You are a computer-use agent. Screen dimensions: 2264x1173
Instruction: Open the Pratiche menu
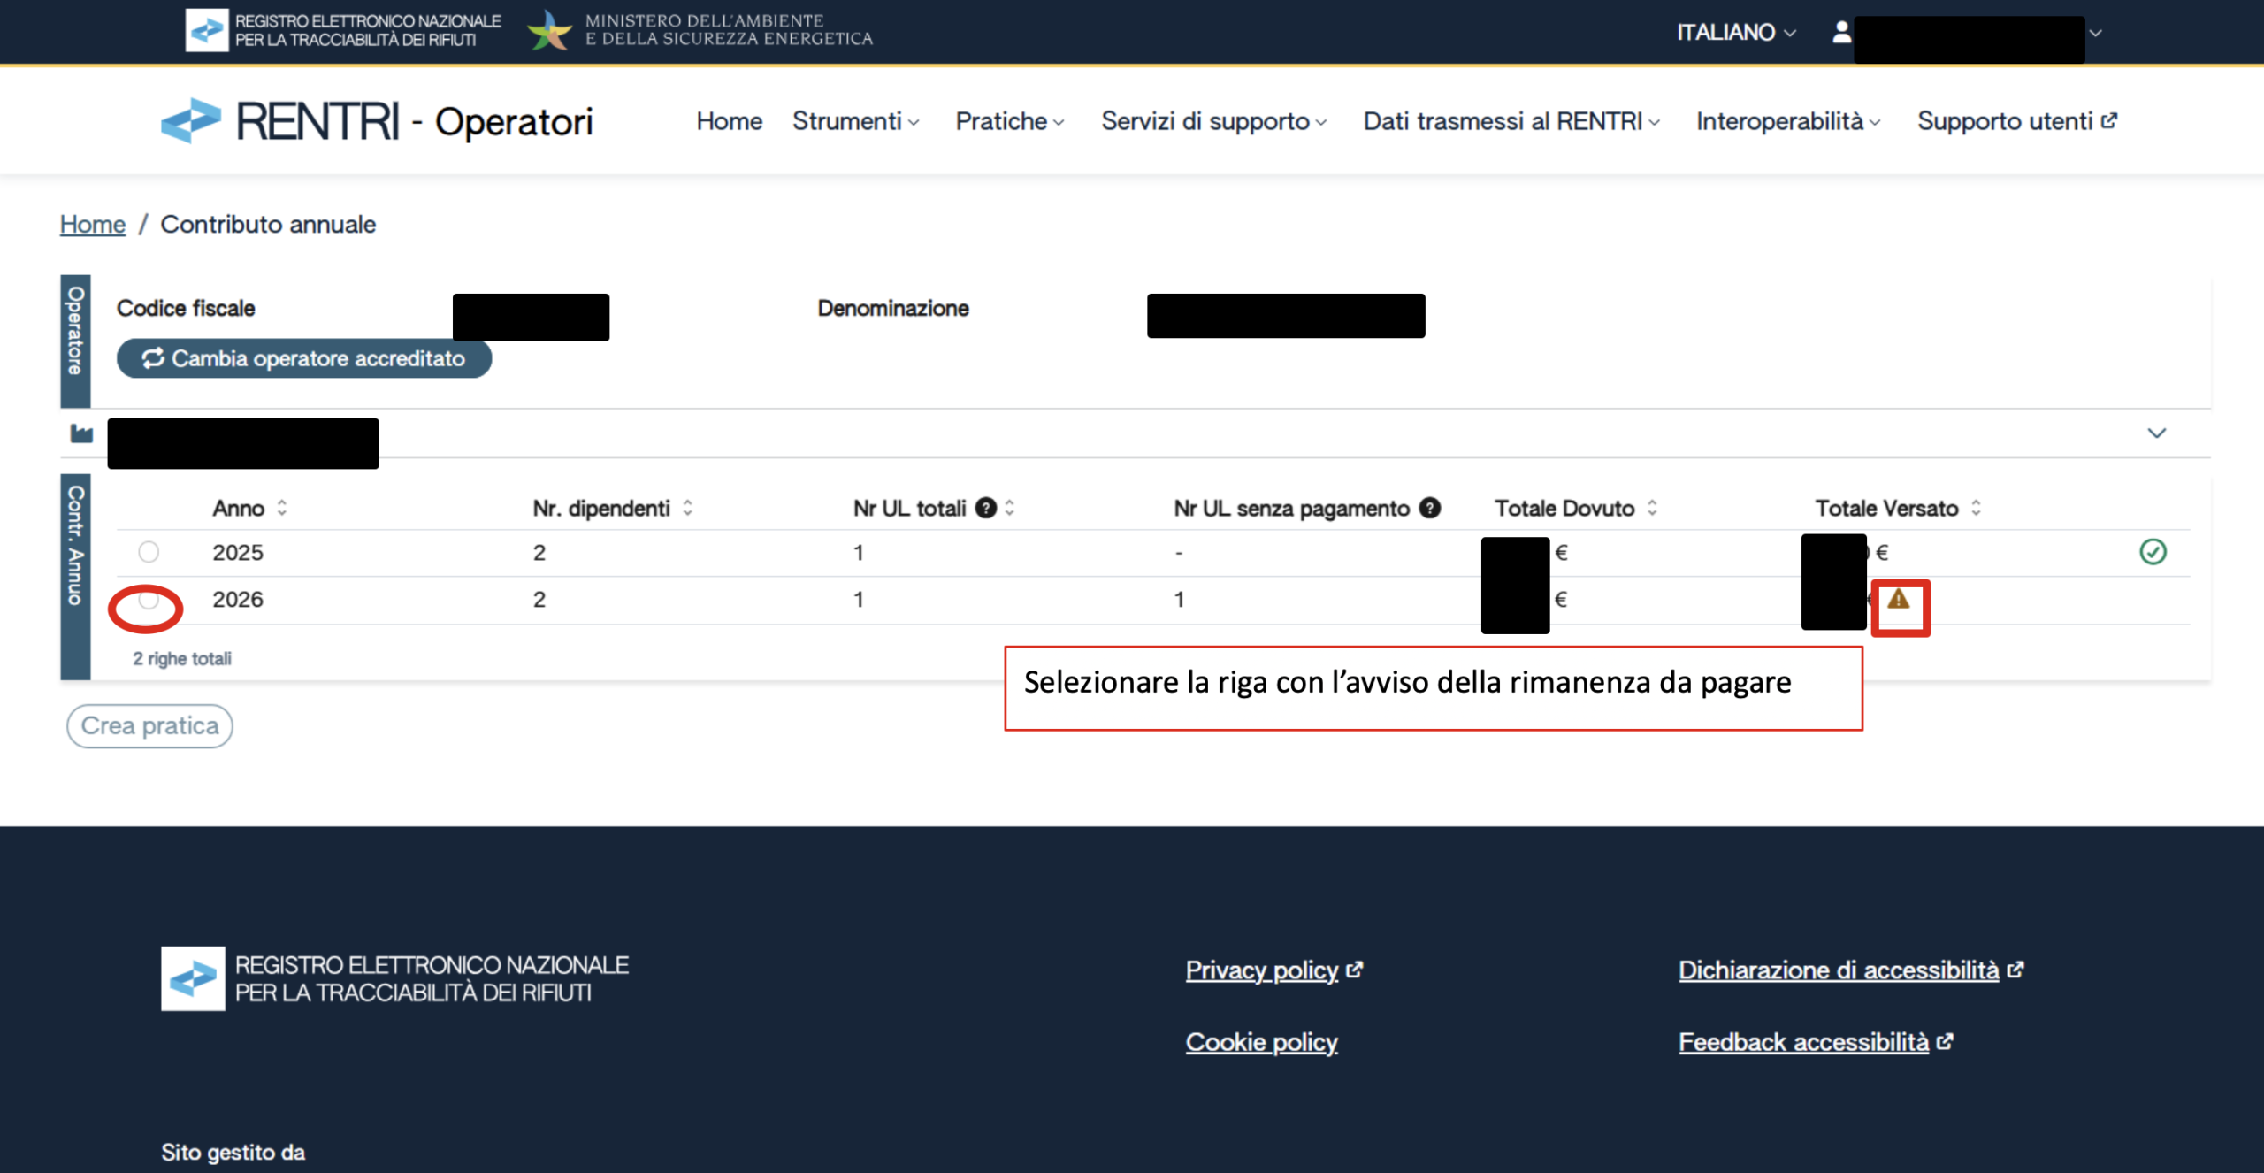pos(1009,121)
